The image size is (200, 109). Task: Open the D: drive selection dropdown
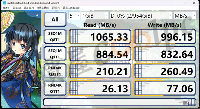pyautogui.click(x=141, y=15)
